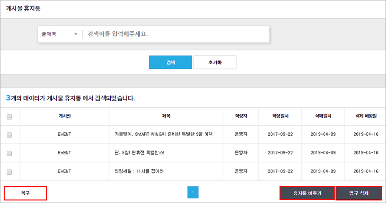Click the 게시판 column header
The image size is (386, 203).
pyautogui.click(x=64, y=116)
